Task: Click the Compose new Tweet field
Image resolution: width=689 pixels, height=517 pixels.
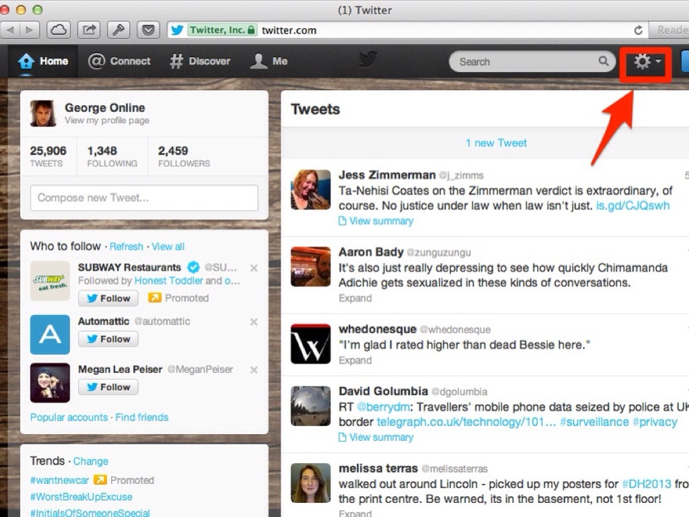Action: [x=144, y=198]
